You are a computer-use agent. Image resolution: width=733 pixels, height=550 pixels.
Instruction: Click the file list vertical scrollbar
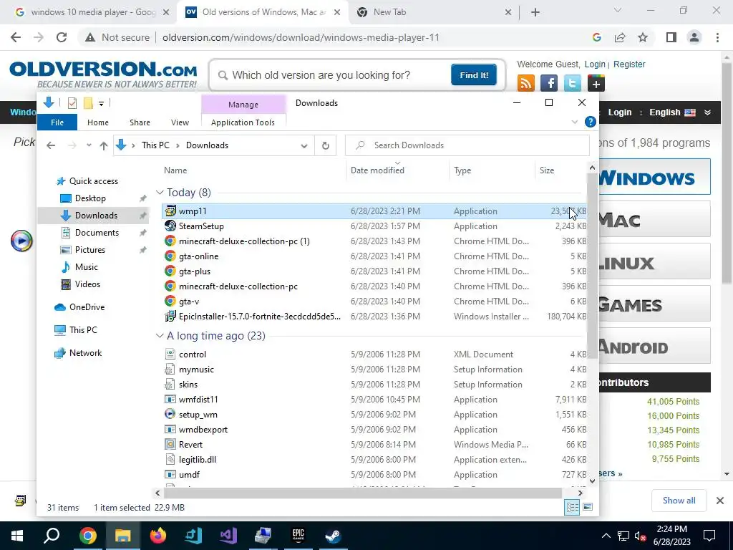click(592, 266)
